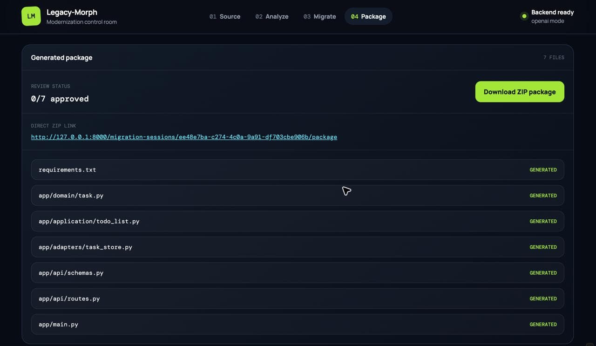This screenshot has height=346, width=596.
Task: Open the direct ZIP package link
Action: tap(184, 137)
